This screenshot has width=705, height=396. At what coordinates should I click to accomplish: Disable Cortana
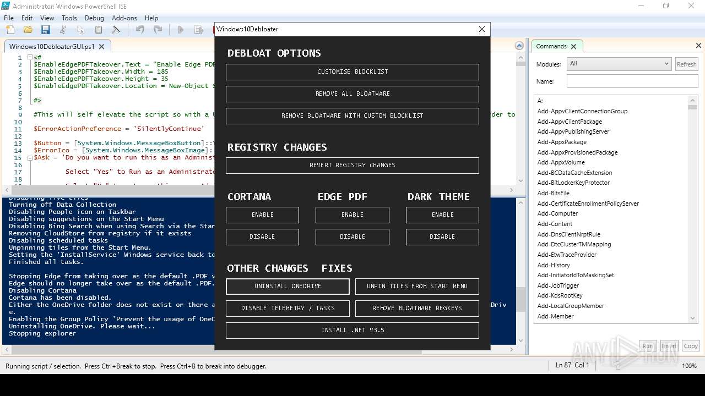[x=262, y=237]
